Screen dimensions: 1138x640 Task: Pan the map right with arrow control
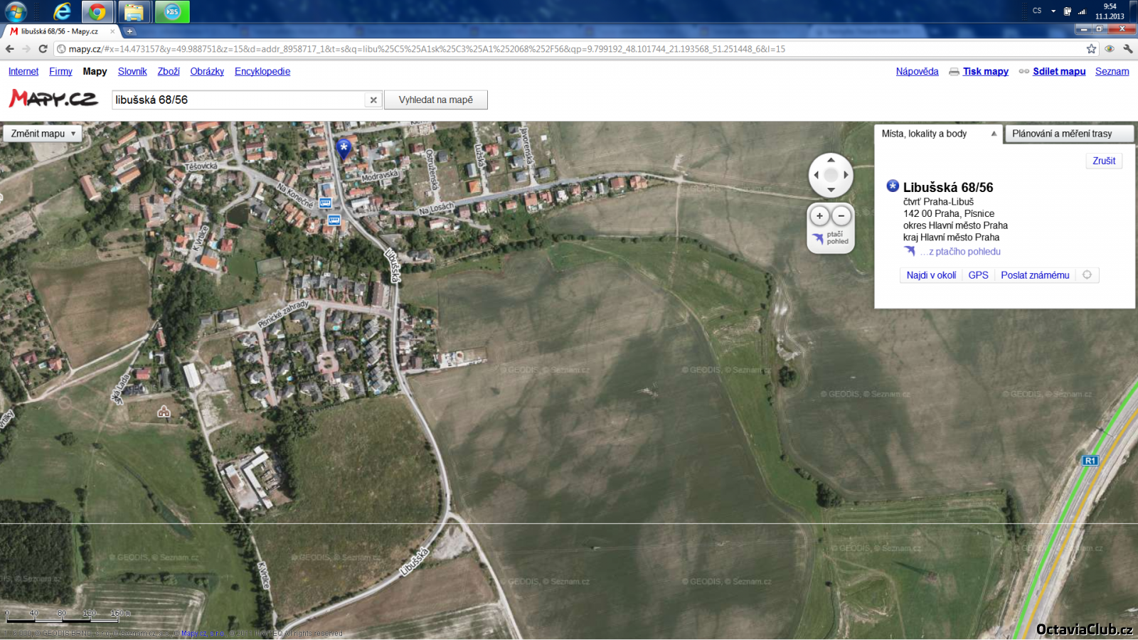tap(846, 175)
